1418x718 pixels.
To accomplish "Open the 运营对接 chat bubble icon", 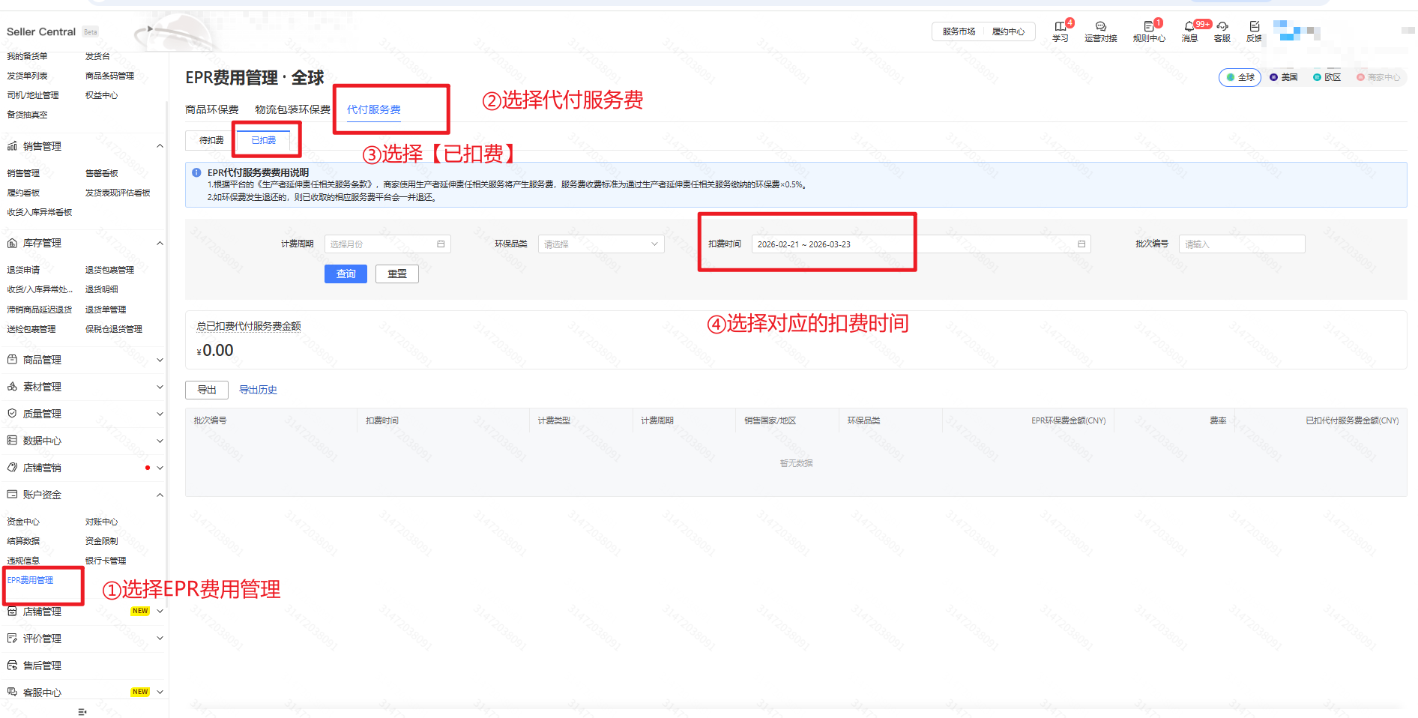I will 1100,27.
